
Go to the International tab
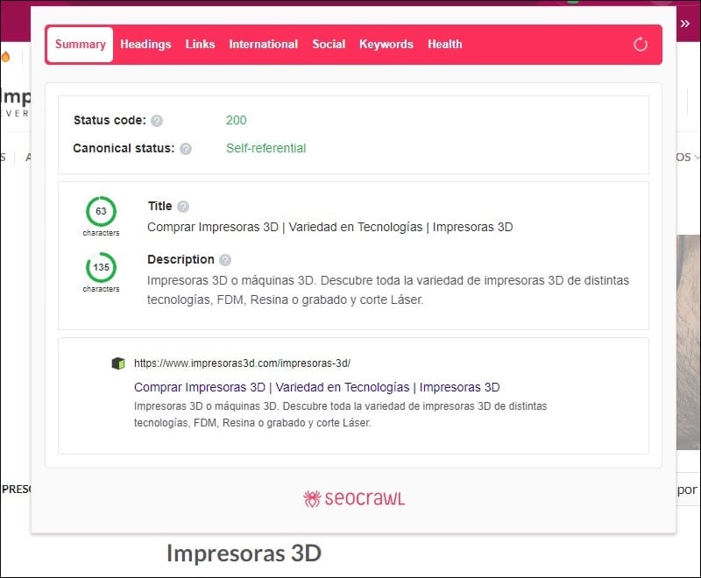[264, 44]
